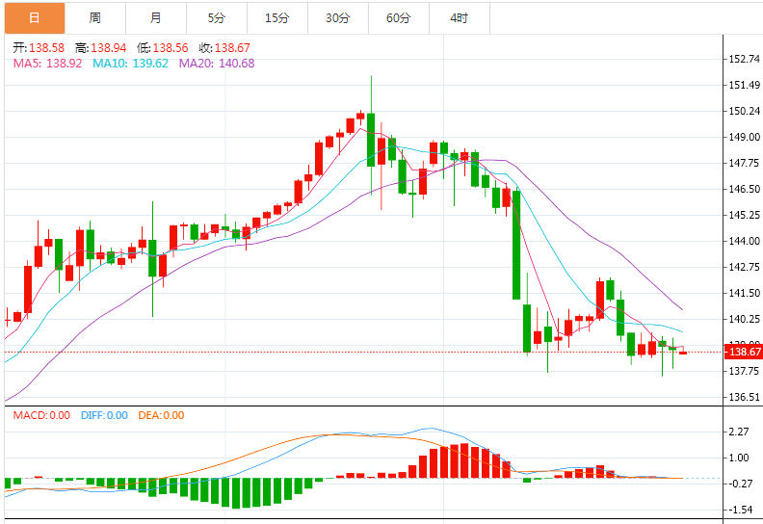
Task: Click the 2.27 MACD axis label
Action: pyautogui.click(x=739, y=432)
